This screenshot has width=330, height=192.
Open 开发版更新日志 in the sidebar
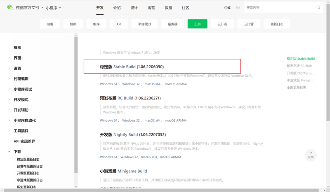28,173
